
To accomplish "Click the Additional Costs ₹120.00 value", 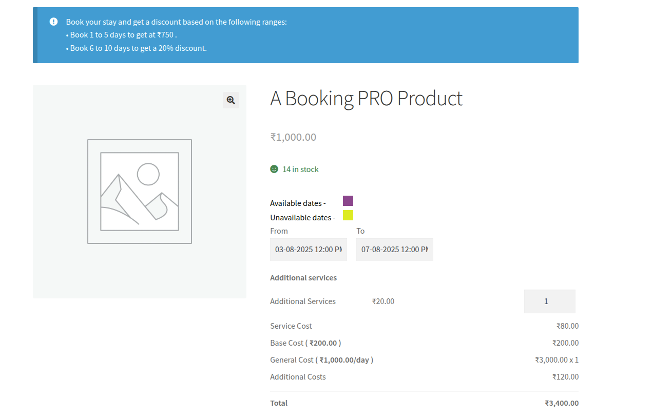I will tap(566, 376).
